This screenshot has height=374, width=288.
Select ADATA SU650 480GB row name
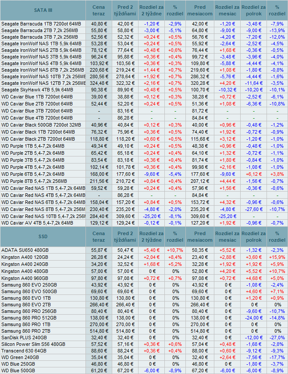[25, 250]
